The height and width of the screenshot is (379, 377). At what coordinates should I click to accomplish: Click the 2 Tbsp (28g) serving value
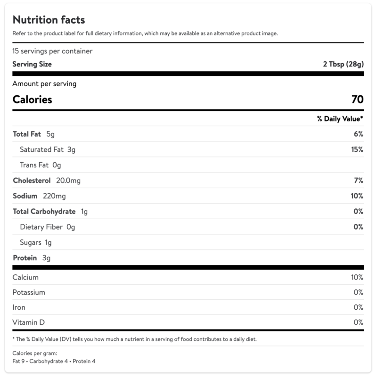click(x=342, y=64)
